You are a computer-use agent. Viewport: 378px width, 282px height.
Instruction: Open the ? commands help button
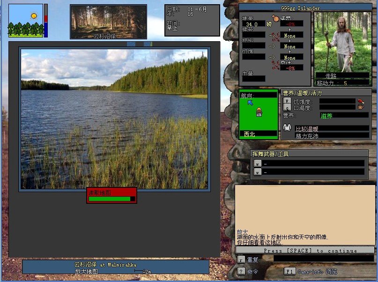click(x=241, y=271)
